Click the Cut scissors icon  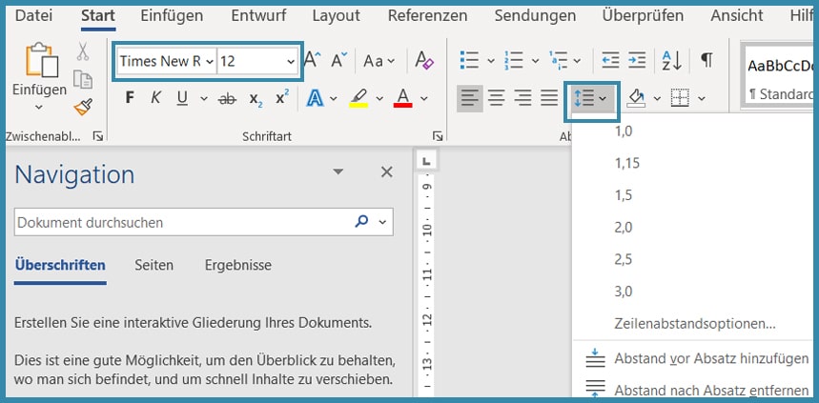(83, 52)
